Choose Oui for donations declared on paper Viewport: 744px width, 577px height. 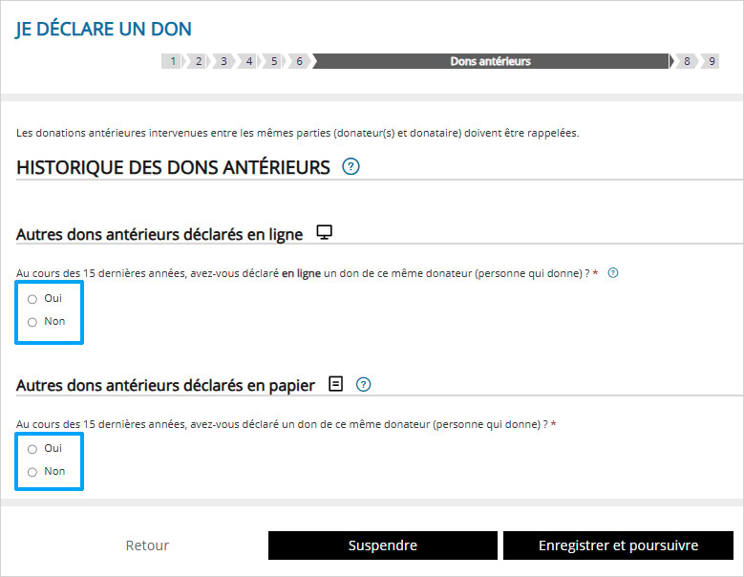click(32, 449)
